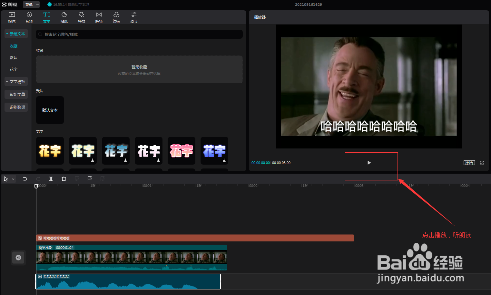Mute the video track audio
This screenshot has width=491, height=295.
tap(18, 258)
